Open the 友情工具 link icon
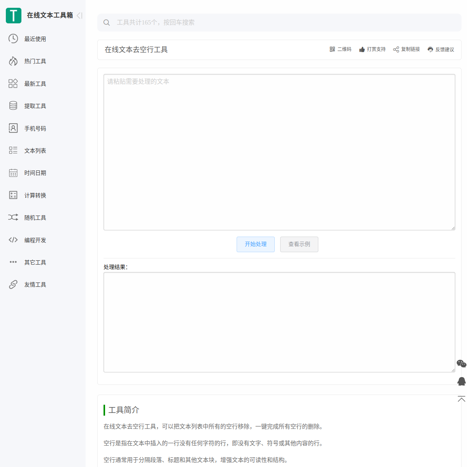 pos(13,284)
